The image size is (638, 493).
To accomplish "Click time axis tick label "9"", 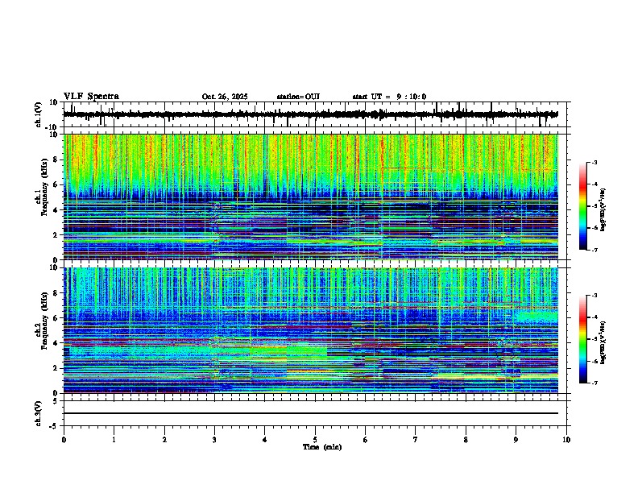I will tap(516, 440).
